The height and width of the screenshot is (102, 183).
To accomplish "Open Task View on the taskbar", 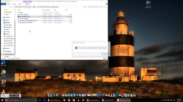I will 40,100.
